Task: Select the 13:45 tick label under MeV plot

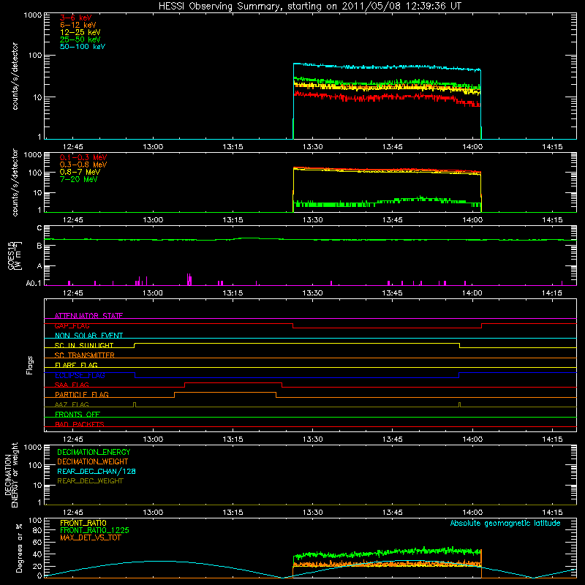Action: (393, 220)
